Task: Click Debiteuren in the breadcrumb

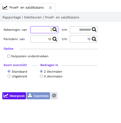Action: click(x=33, y=17)
